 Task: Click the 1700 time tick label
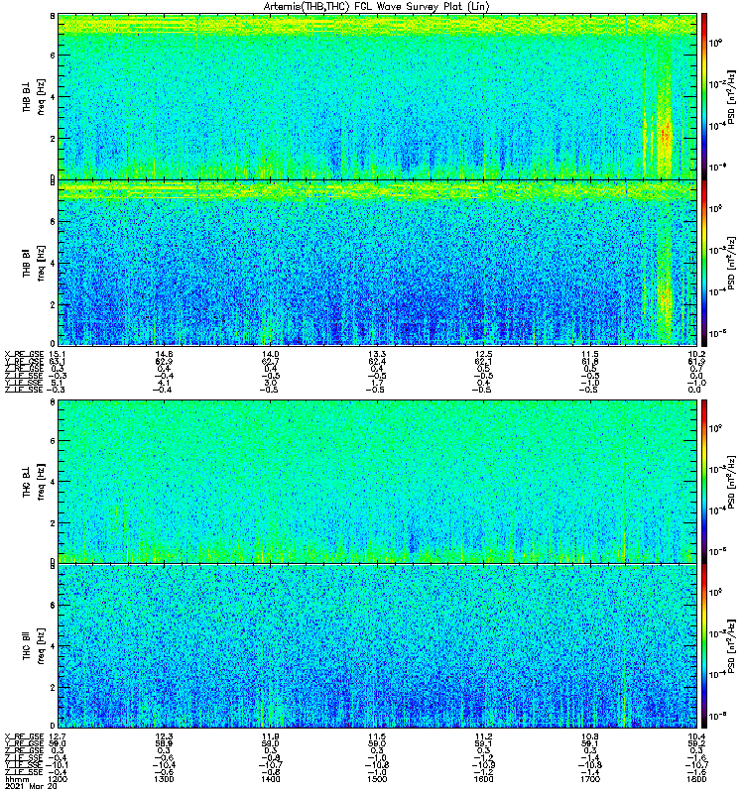tap(590, 779)
